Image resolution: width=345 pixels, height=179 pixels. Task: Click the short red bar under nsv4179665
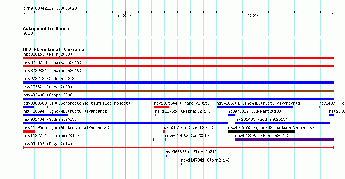pyautogui.click(x=29, y=131)
